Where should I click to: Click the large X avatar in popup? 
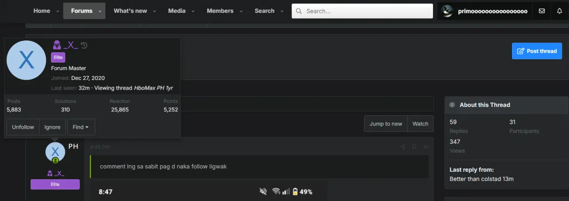[x=26, y=60]
